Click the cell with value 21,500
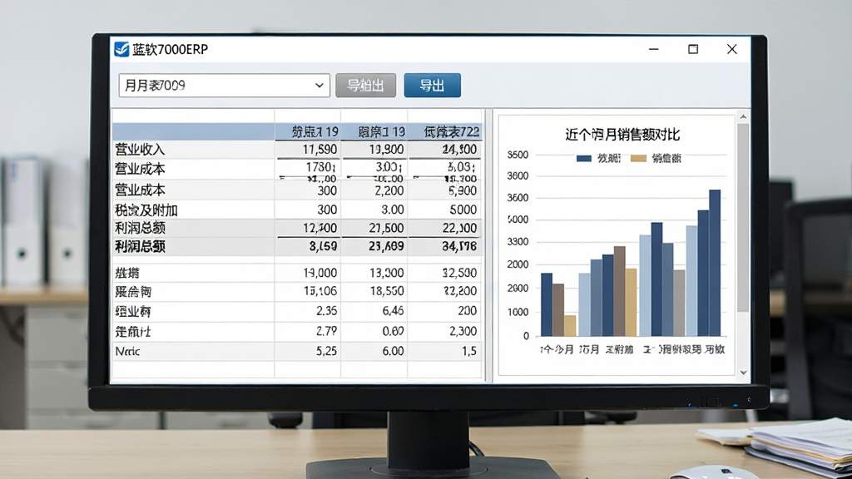The width and height of the screenshot is (852, 479). pyautogui.click(x=386, y=228)
